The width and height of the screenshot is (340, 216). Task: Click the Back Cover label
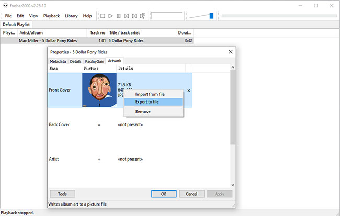(x=59, y=124)
